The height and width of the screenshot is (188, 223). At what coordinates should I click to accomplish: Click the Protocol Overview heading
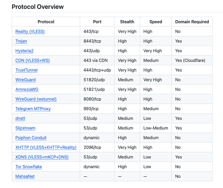click(x=38, y=7)
